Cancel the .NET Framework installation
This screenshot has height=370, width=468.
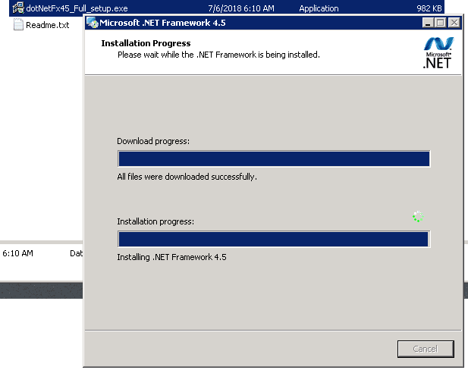point(426,349)
